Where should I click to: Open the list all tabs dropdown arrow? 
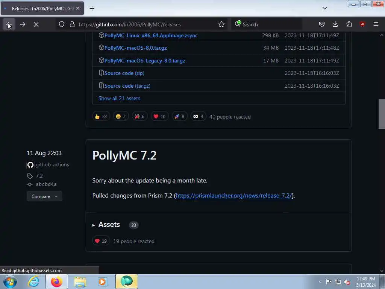[x=325, y=8]
